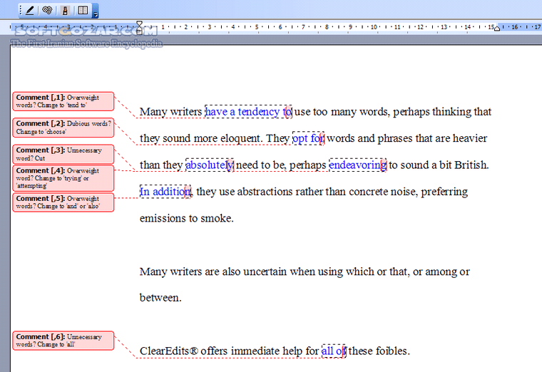Select the first line indent marker on ruler

point(140,24)
